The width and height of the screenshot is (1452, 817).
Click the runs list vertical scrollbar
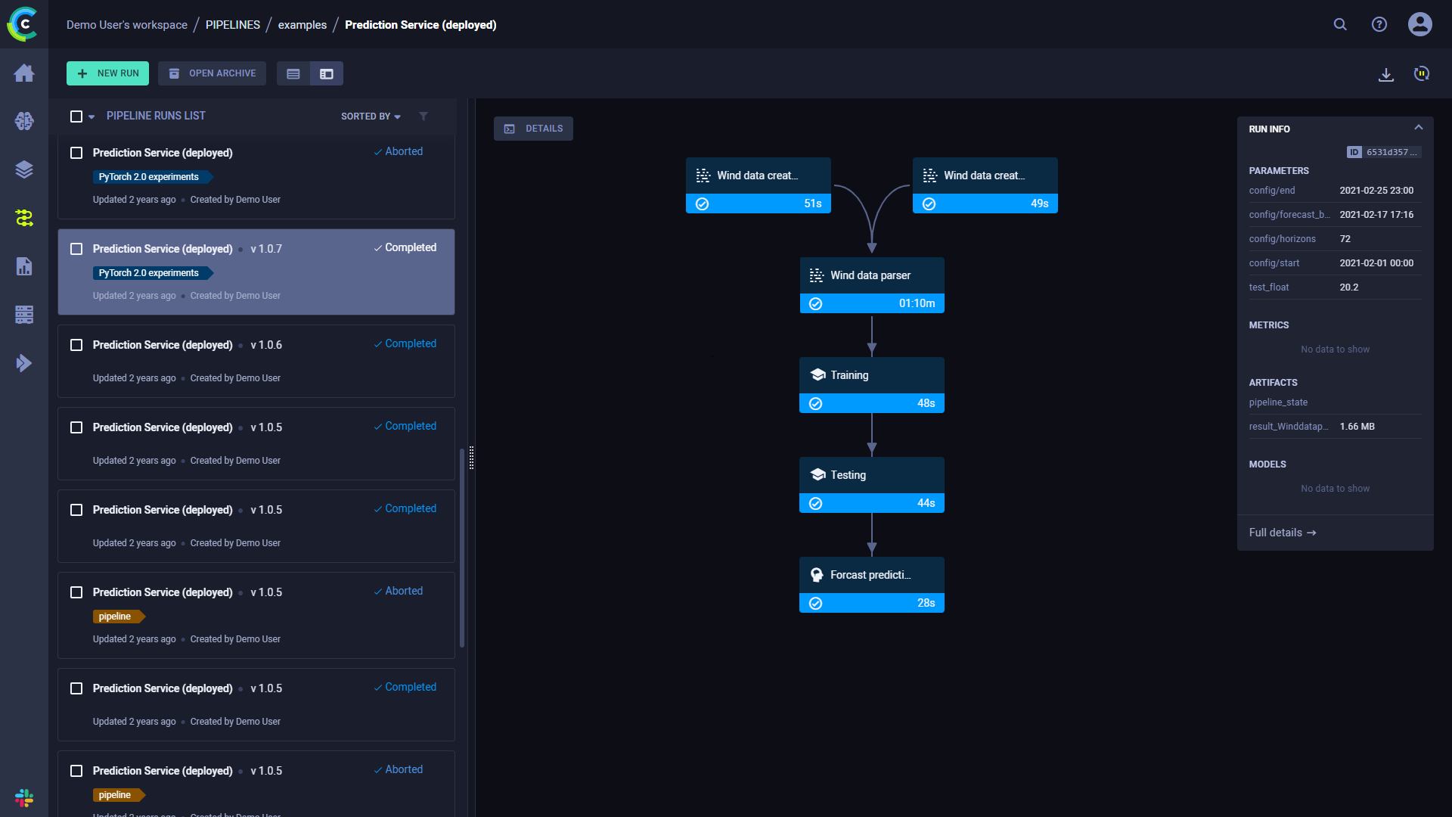(462, 548)
